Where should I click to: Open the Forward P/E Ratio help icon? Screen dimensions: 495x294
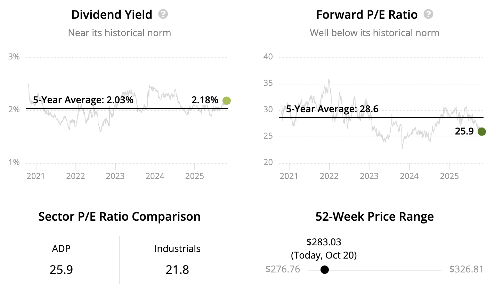pyautogui.click(x=429, y=14)
